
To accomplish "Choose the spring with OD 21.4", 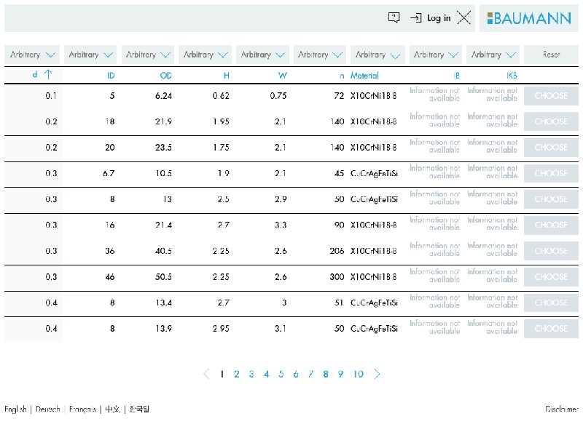I will tap(551, 225).
